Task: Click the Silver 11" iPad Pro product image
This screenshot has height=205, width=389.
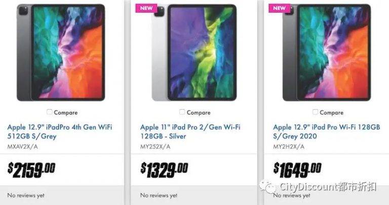Action: tap(194, 52)
